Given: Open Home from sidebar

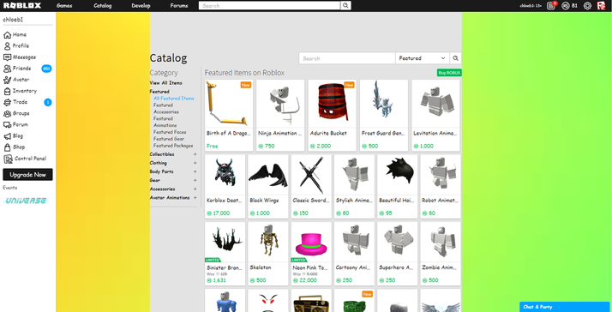Looking at the screenshot, I should [15, 35].
